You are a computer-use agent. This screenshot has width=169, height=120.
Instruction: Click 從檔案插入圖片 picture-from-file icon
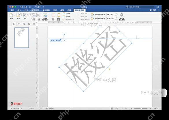click(x=45, y=17)
